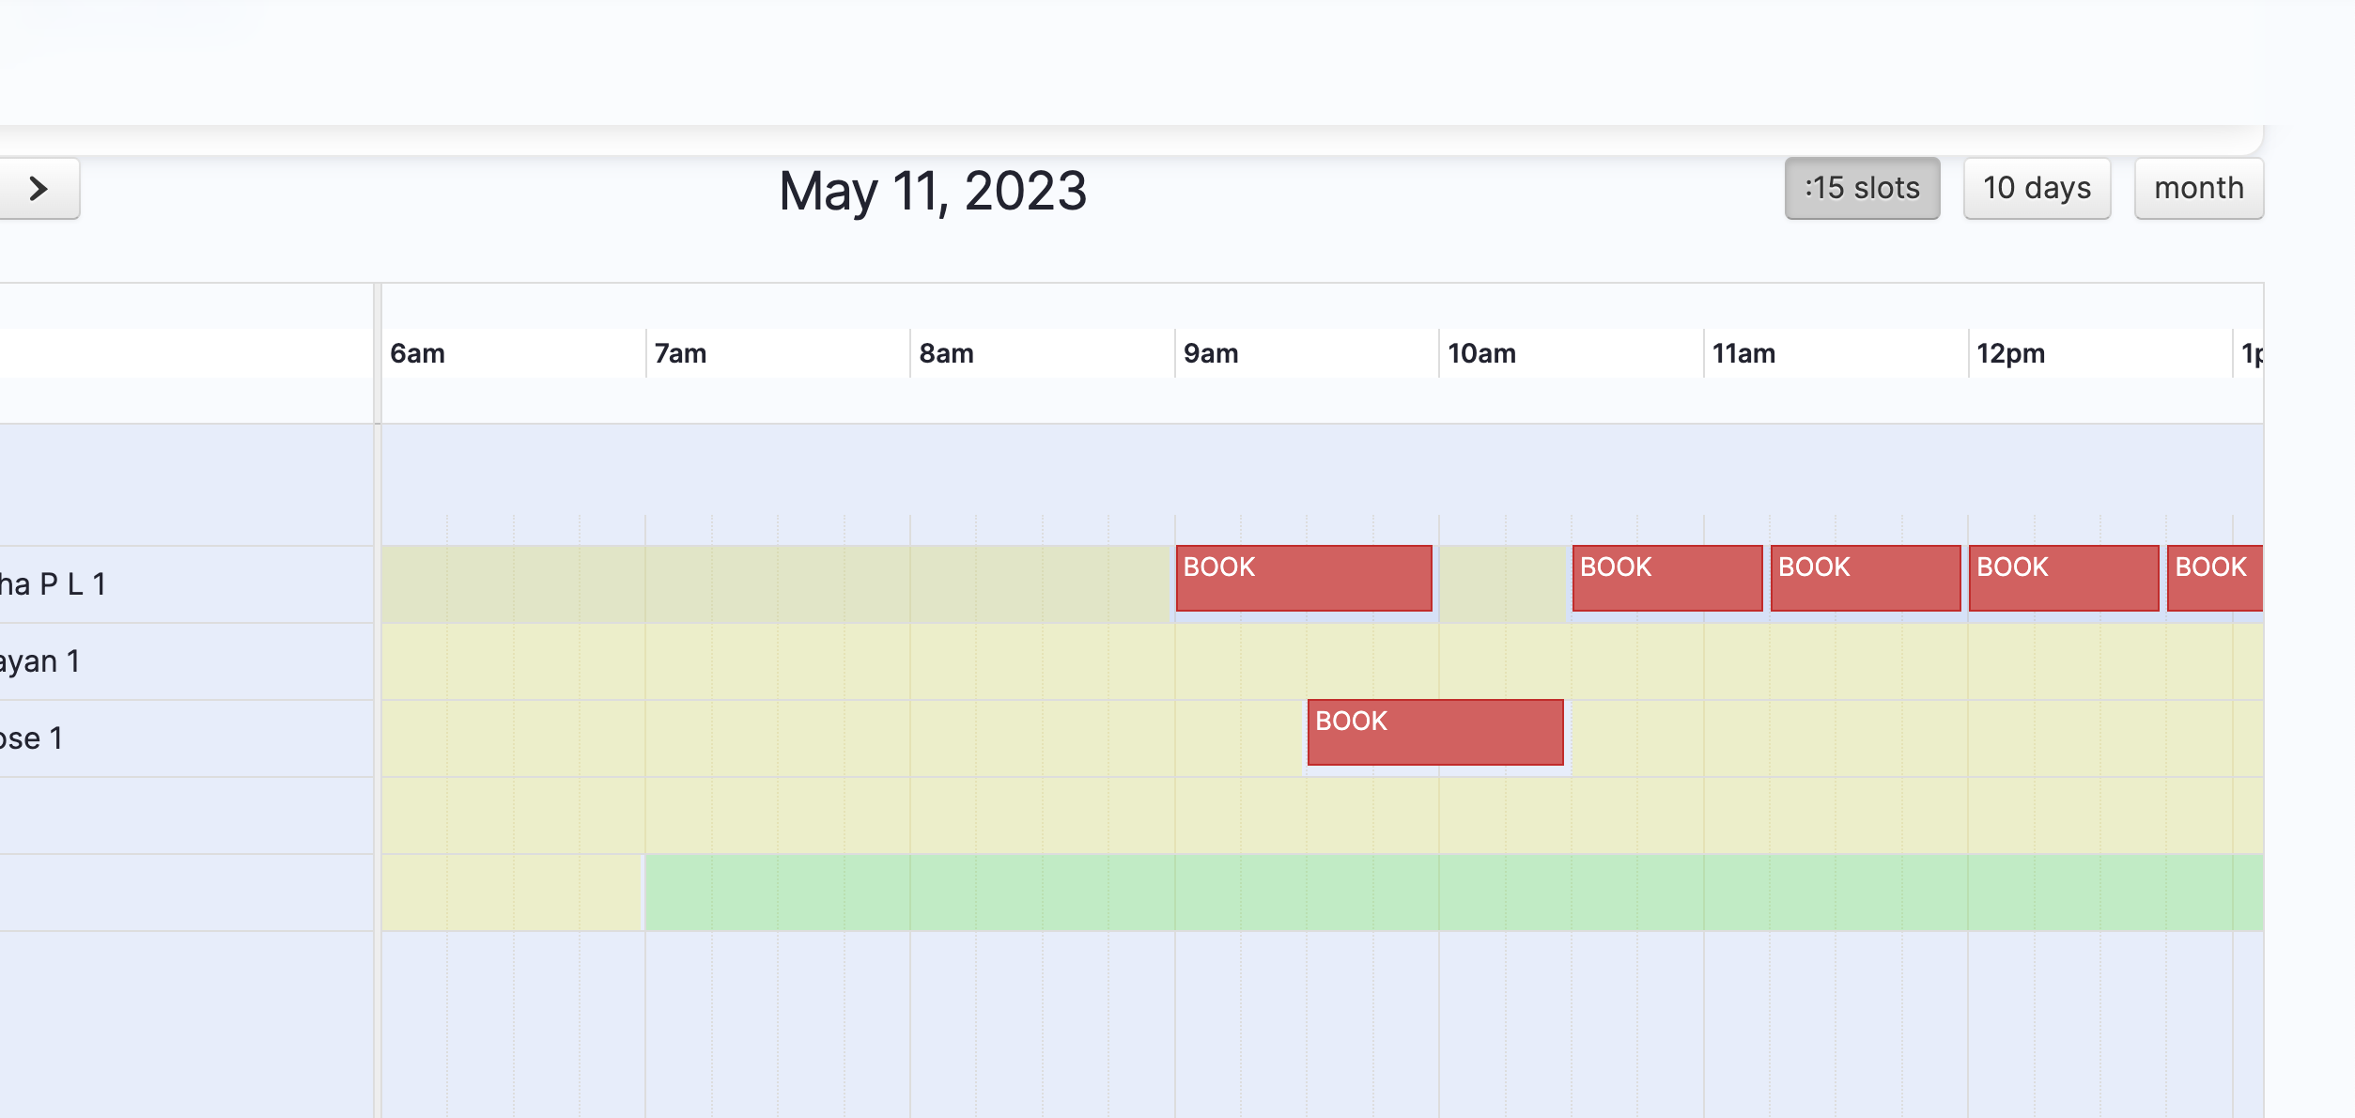
Task: Open the 10:30am BOOK event in P L 1 row
Action: pos(1666,579)
